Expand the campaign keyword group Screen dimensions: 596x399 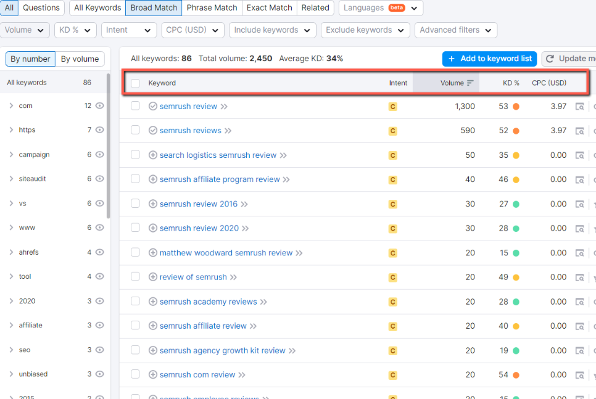[11, 154]
